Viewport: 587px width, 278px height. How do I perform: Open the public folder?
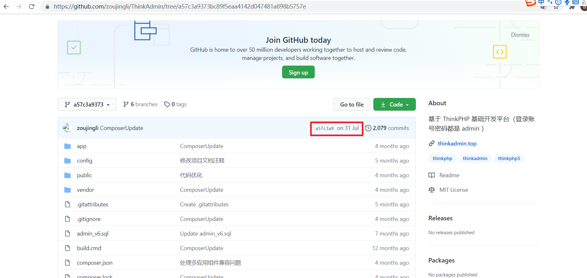pos(84,175)
